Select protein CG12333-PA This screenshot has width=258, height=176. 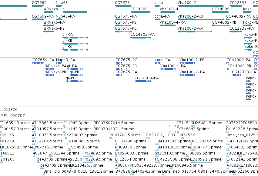(x=244, y=72)
